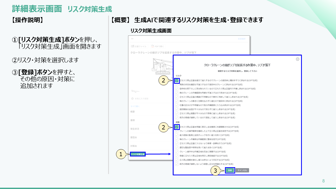The height and width of the screenshot is (189, 336).
Task: Click the star icon for お気に入り追加
Action: 133,98
